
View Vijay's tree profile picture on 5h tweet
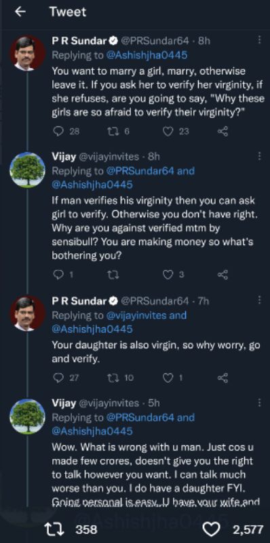pos(28,416)
